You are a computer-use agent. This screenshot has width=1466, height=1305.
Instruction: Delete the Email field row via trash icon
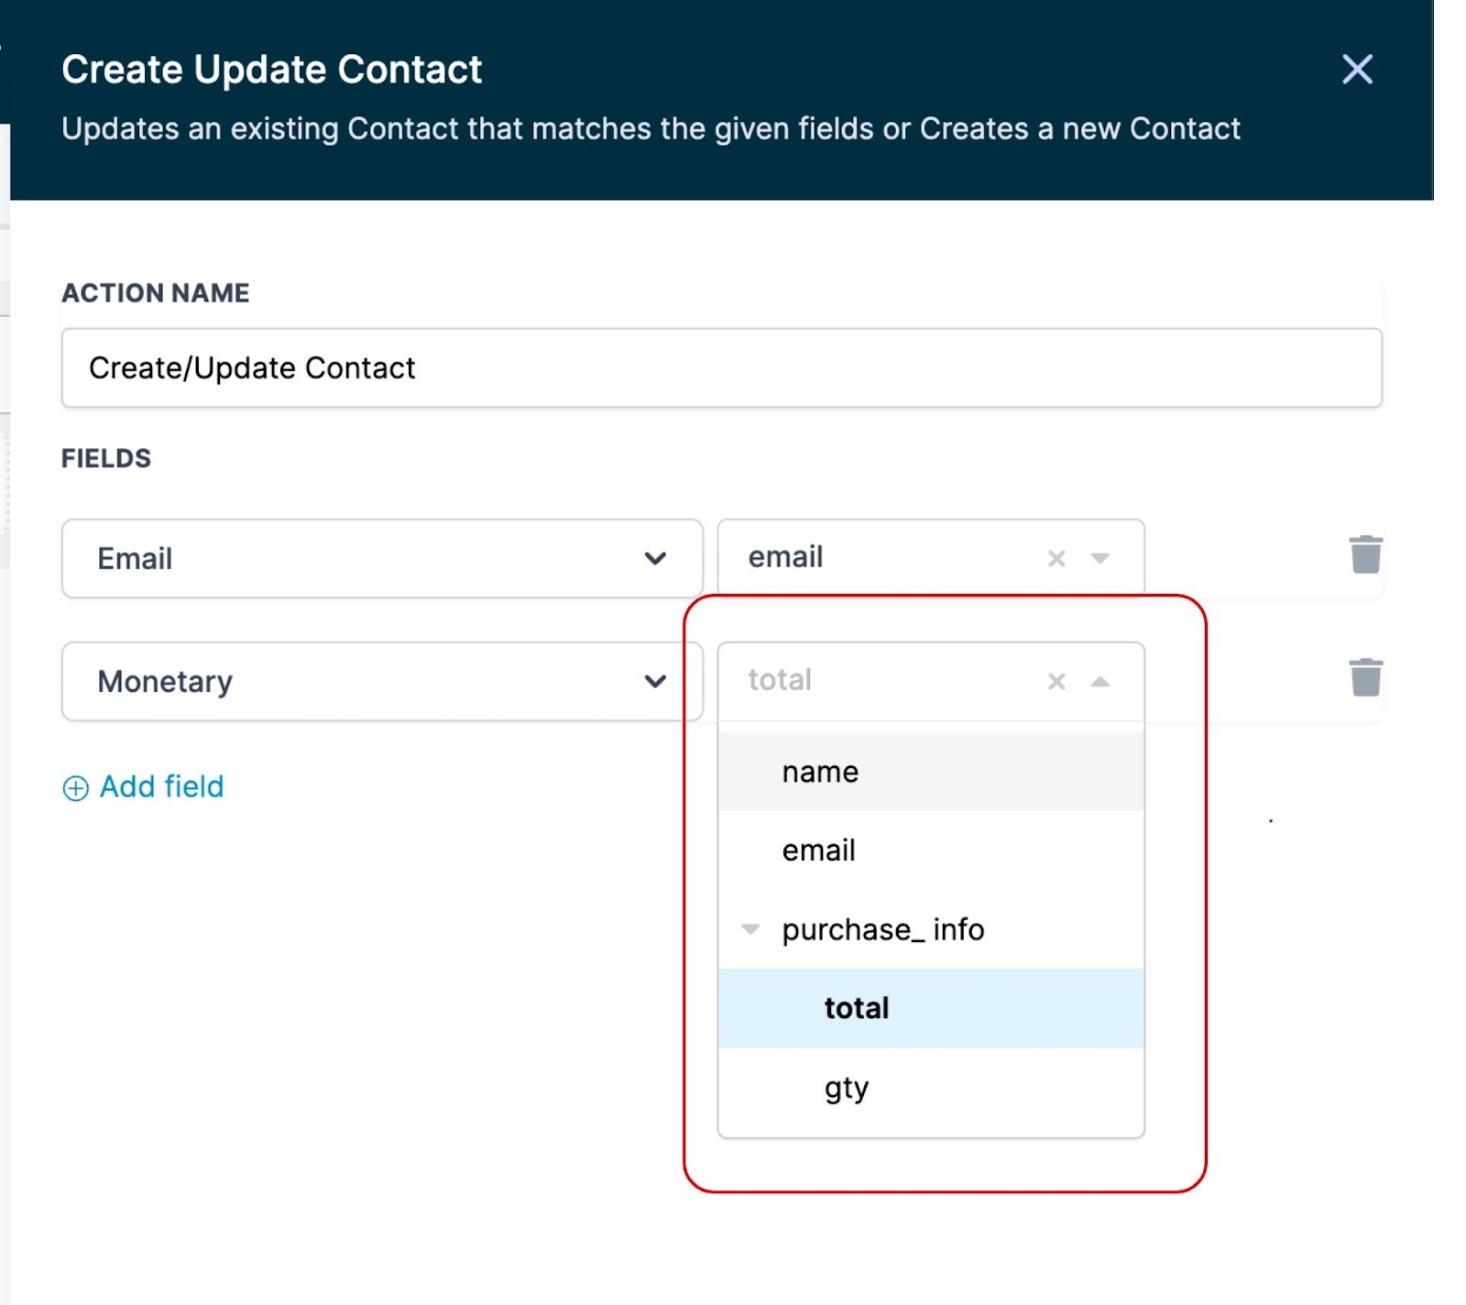click(x=1364, y=555)
